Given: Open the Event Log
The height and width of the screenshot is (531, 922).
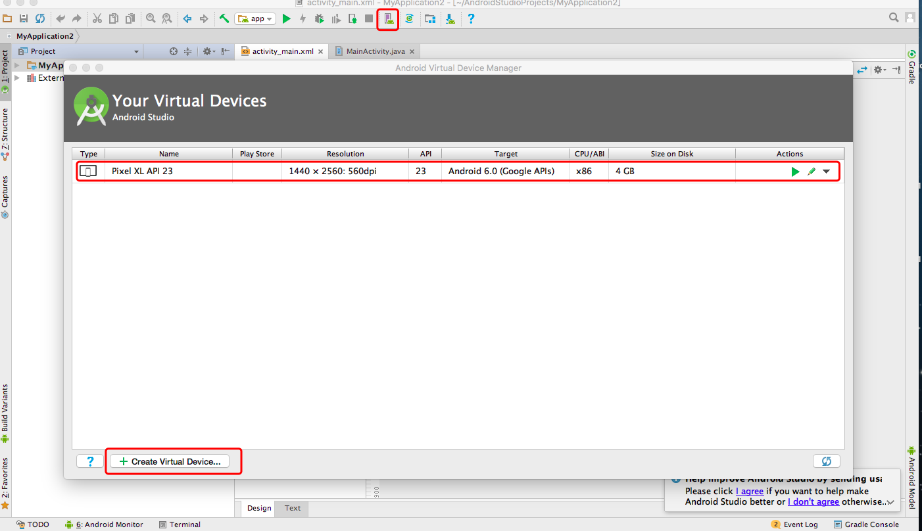Looking at the screenshot, I should point(794,524).
